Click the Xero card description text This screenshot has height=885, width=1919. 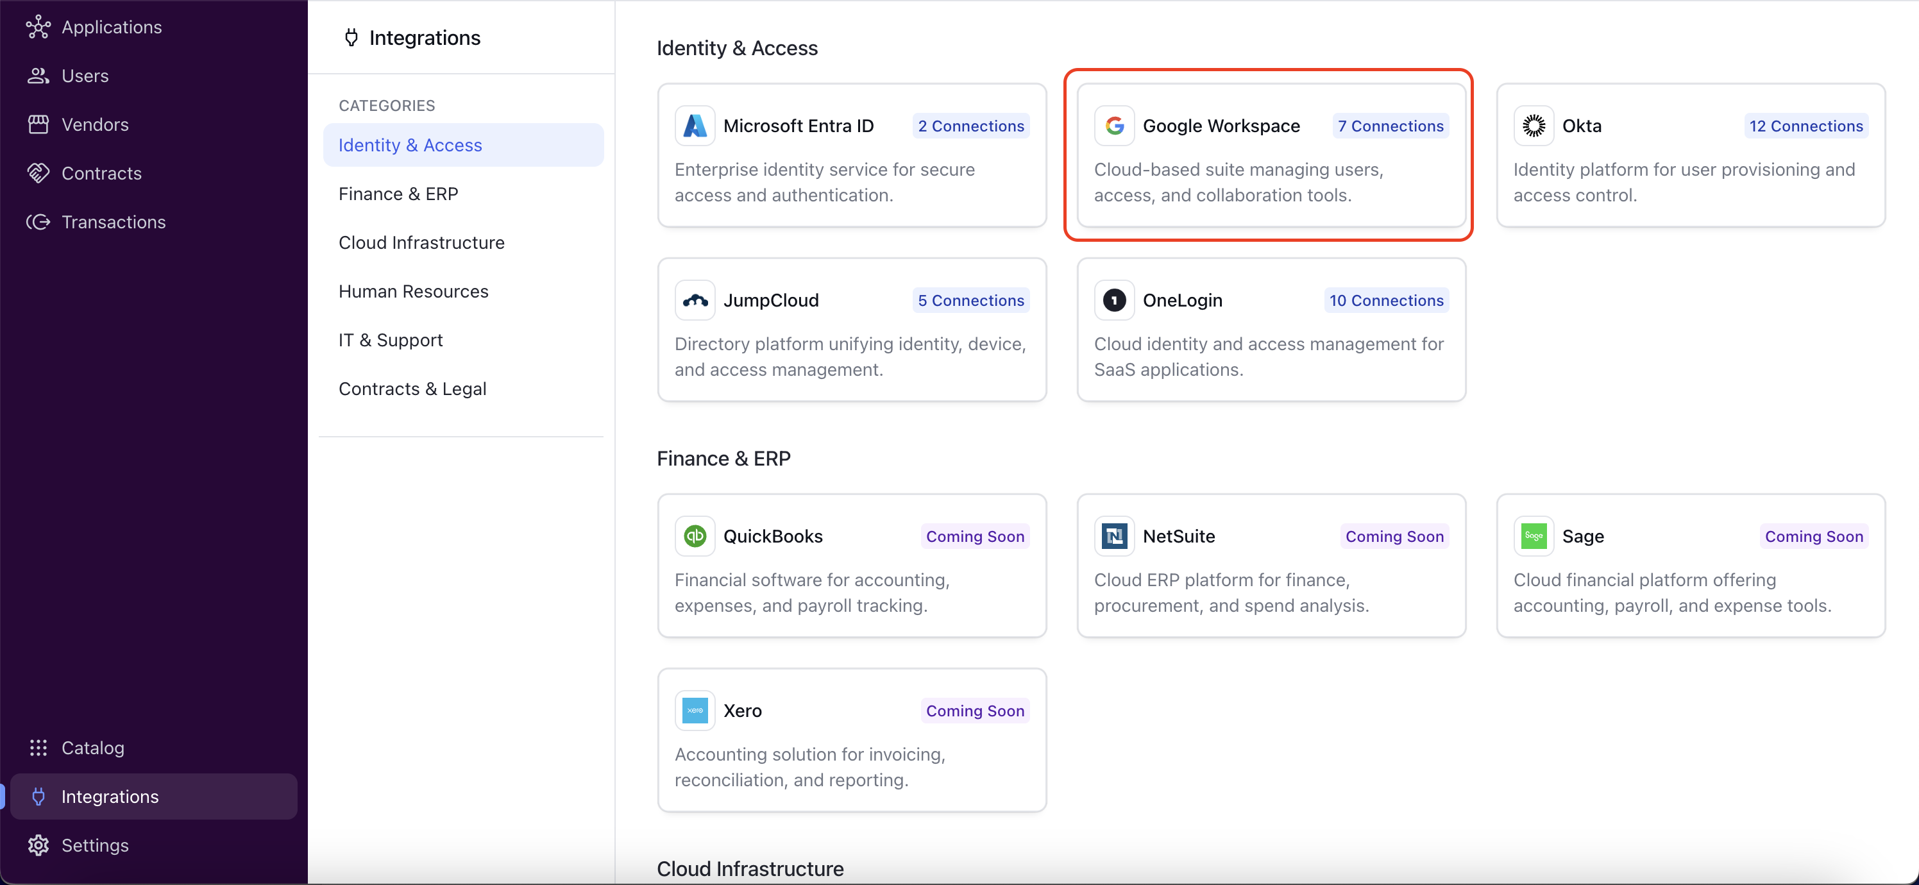tap(810, 767)
